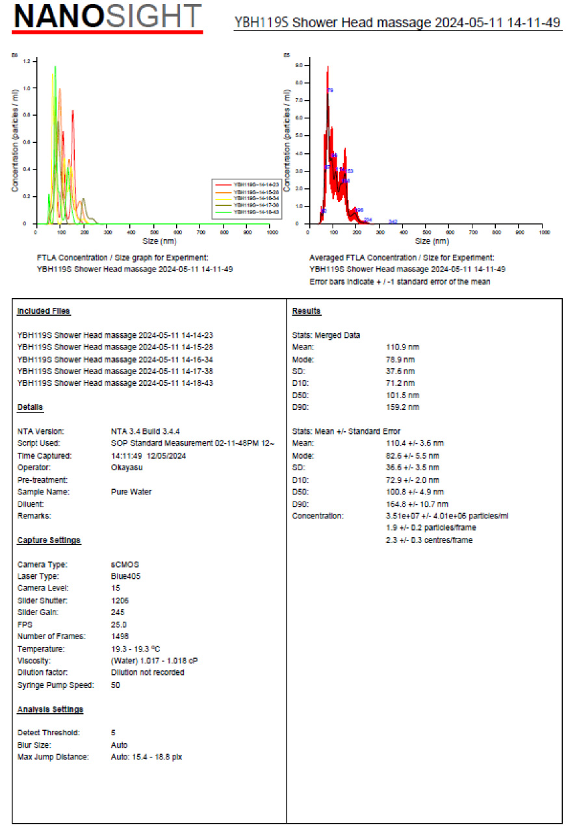Click the 'Analysis Settings' heading
The height and width of the screenshot is (836, 579).
click(50, 709)
